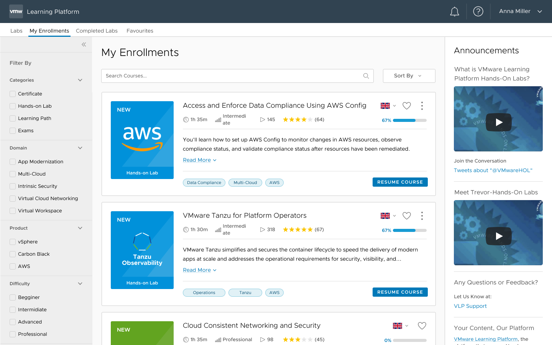This screenshot has width=552, height=345.
Task: Click the help question mark icon
Action: [478, 11]
